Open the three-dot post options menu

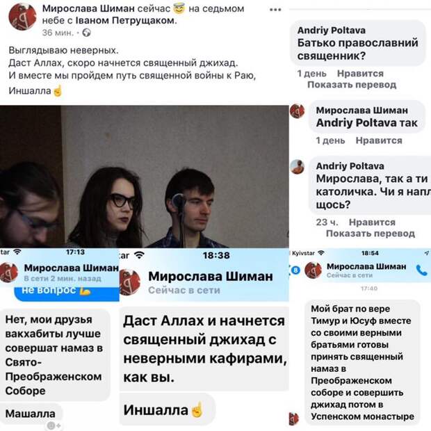pos(275,10)
